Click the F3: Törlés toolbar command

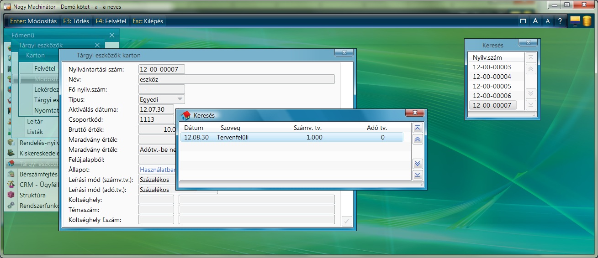coord(76,21)
